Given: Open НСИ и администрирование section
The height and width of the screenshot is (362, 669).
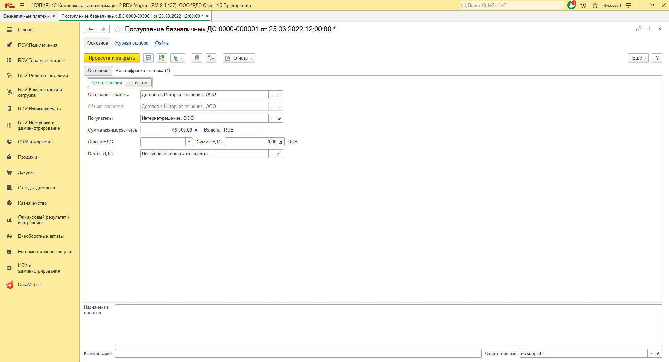Looking at the screenshot, I should point(40,268).
